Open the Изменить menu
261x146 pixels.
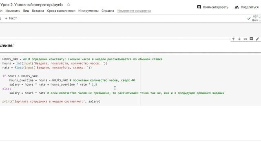[x=13, y=11]
